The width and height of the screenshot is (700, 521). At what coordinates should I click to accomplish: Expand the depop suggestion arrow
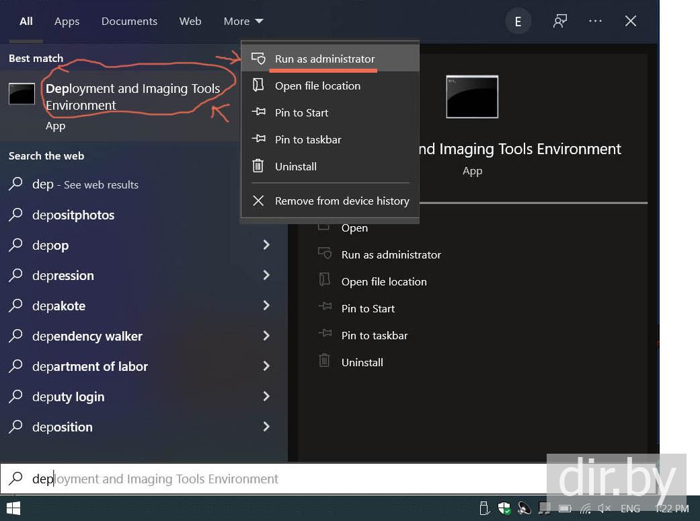[266, 245]
